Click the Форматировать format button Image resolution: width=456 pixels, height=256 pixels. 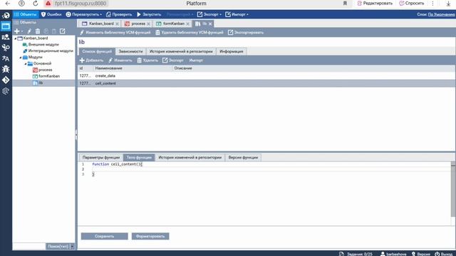point(150,236)
